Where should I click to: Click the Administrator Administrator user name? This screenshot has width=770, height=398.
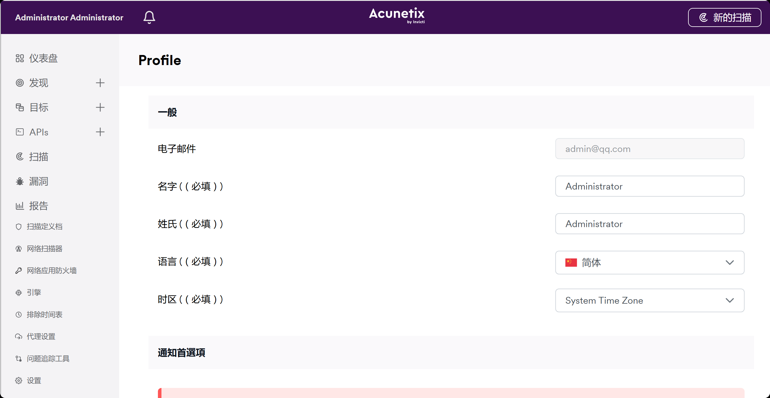[x=69, y=17]
